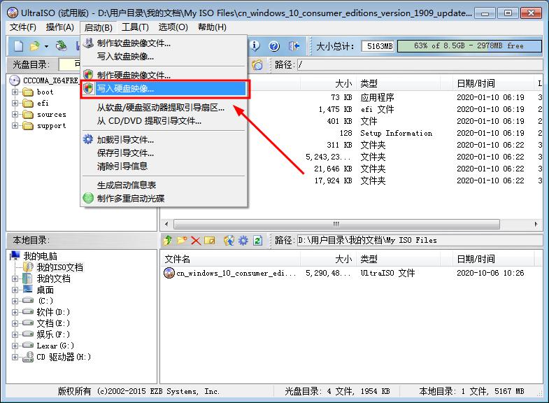The width and height of the screenshot is (549, 403).
Task: Open the 选项(O) menu
Action: [173, 27]
